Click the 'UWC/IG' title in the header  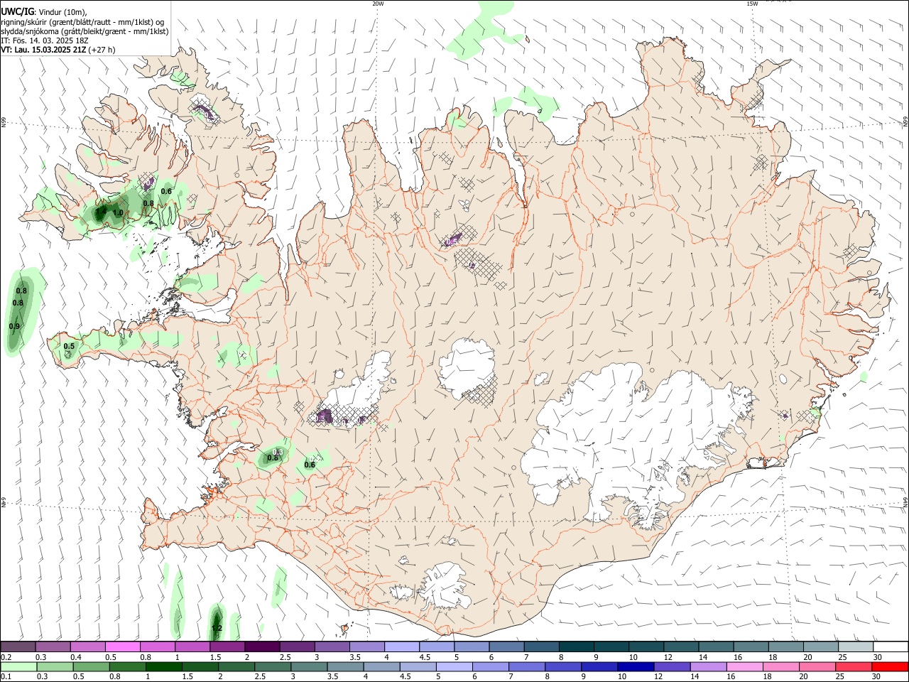click(x=17, y=11)
